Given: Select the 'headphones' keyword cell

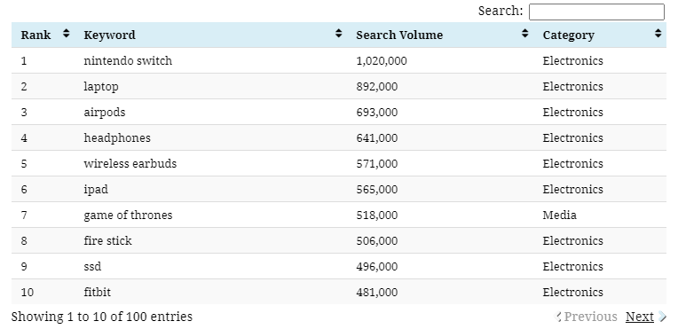Looking at the screenshot, I should [x=117, y=138].
